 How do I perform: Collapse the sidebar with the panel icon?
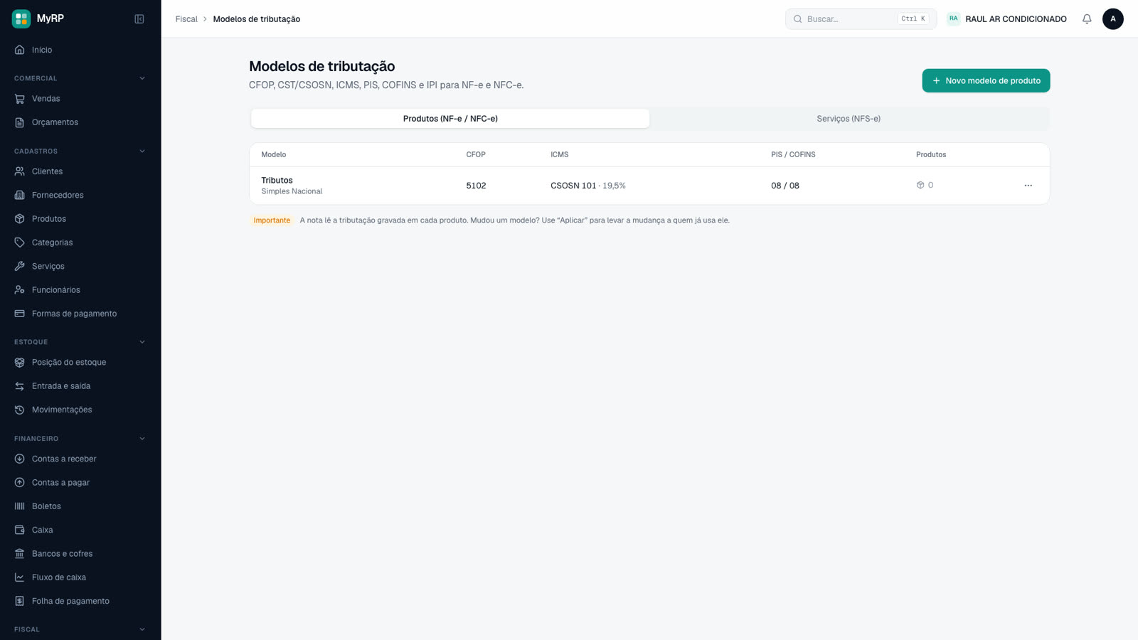(139, 19)
